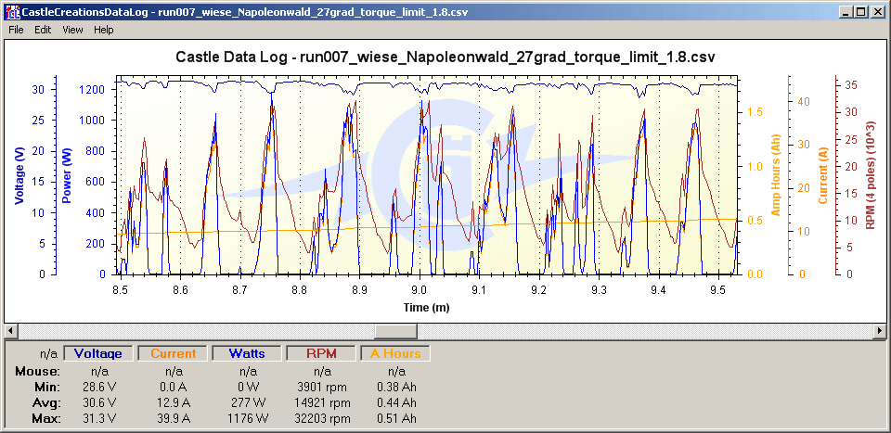Click the 1200 tick on the Power axis
Viewport: 891px width, 433px height.
[93, 89]
